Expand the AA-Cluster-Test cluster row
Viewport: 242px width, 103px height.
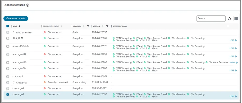tap(13, 32)
